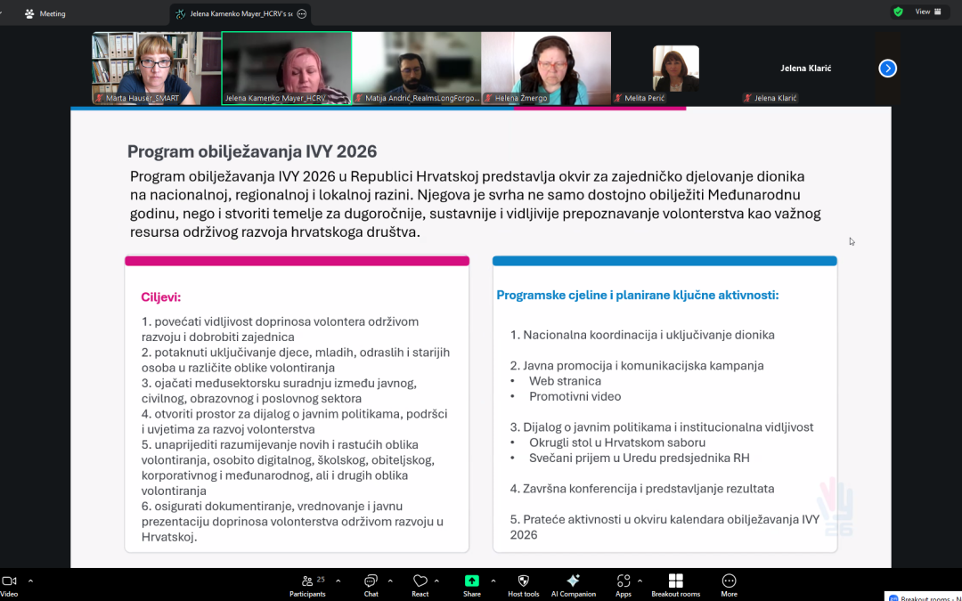Screen dimensions: 962x601
Task: Expand the caret beside Participants
Action: pyautogui.click(x=338, y=581)
